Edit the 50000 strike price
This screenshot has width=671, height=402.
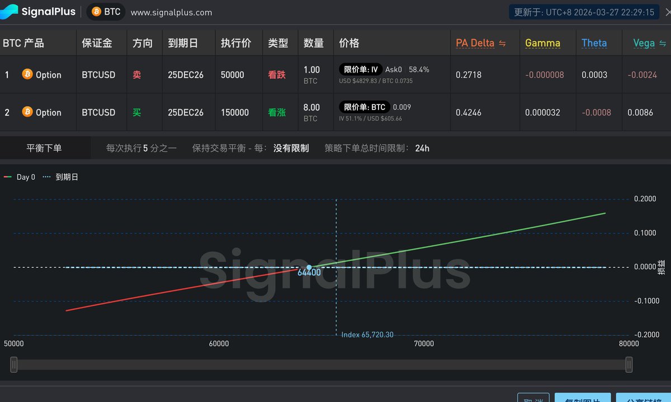(x=232, y=75)
